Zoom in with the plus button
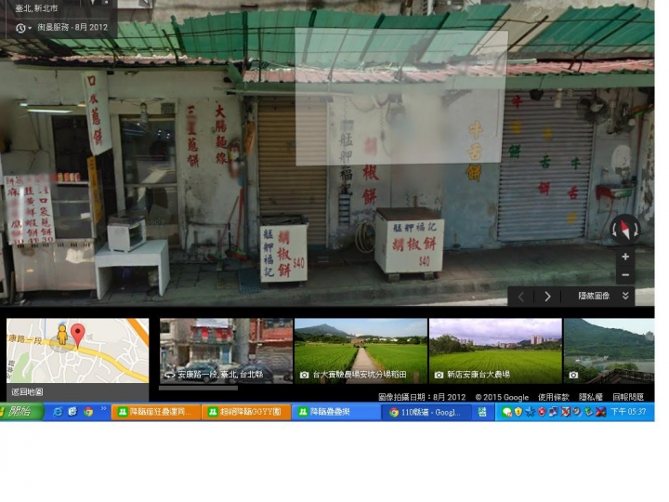This screenshot has width=669, height=502. (625, 257)
